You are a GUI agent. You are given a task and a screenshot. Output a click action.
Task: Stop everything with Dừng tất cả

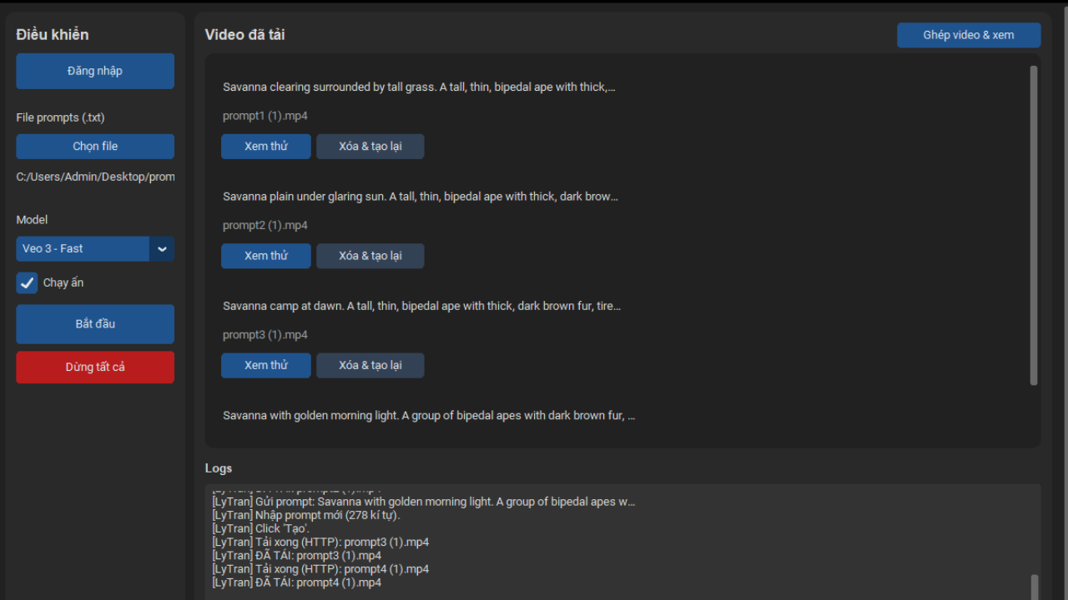pyautogui.click(x=95, y=367)
